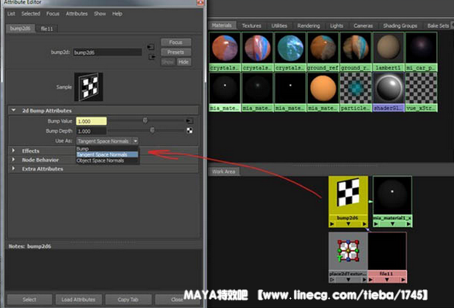Open the Attributes menu

pos(77,14)
